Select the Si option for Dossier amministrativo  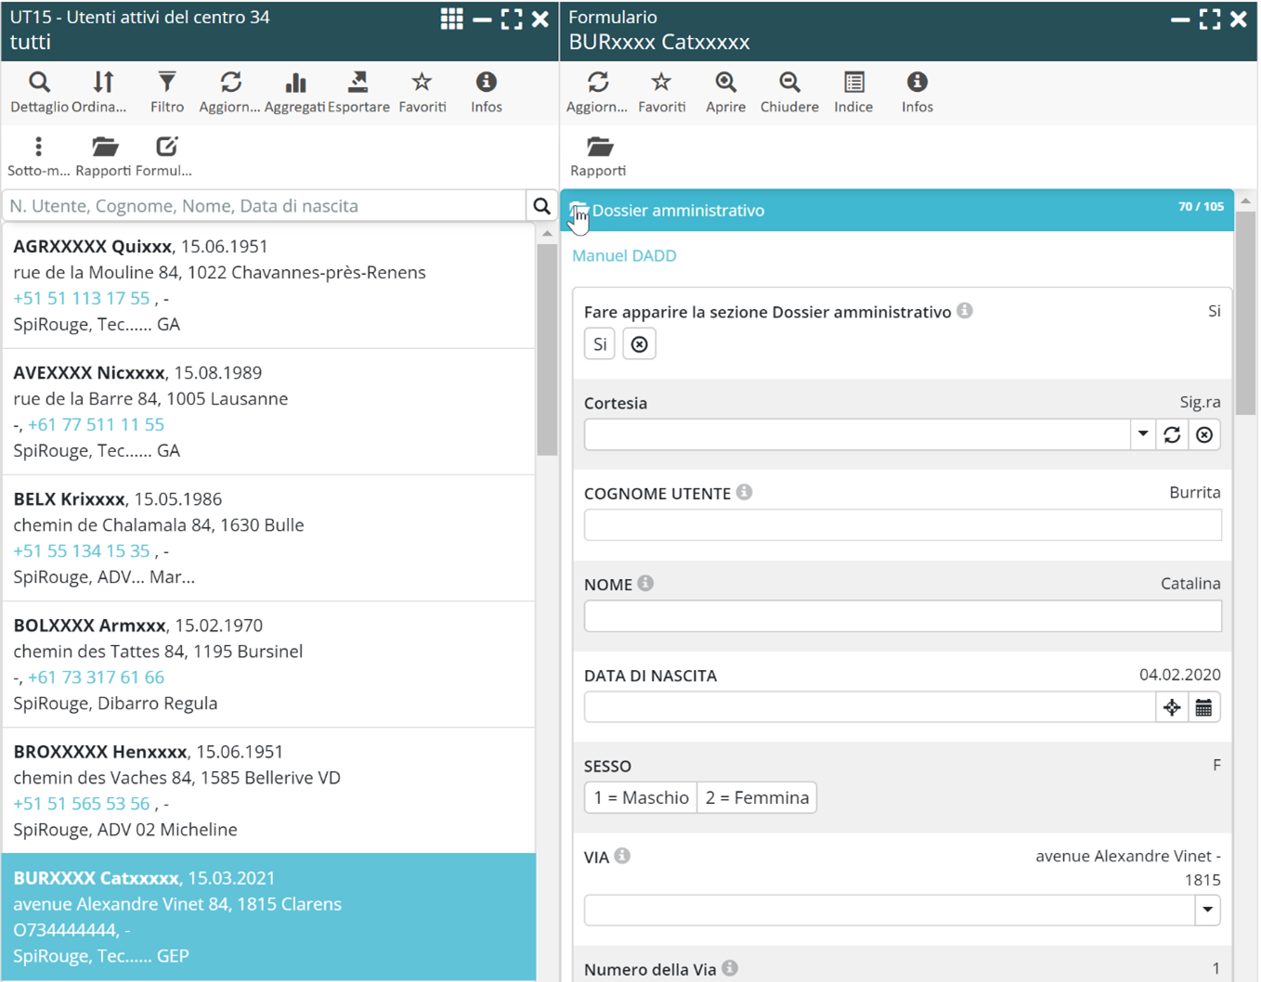tap(600, 344)
